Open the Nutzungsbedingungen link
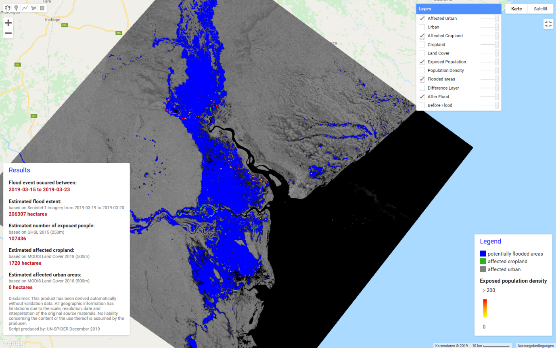Viewport: 556px width, 348px height. (x=535, y=346)
